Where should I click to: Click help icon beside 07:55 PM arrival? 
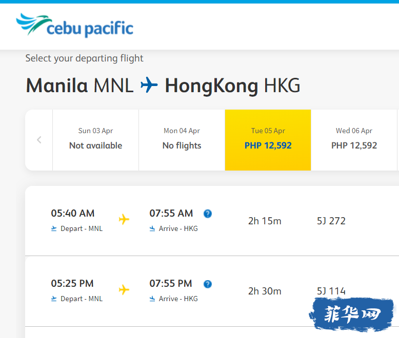[x=208, y=284]
